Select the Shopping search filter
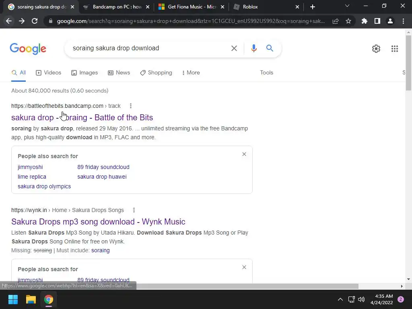 click(156, 73)
